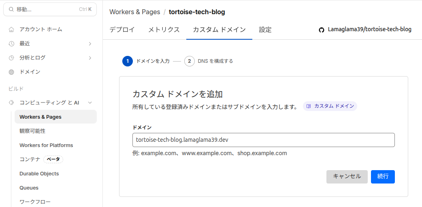Switch to the デプロイ tab

[122, 30]
